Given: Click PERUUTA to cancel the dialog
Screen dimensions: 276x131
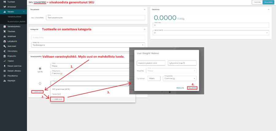Looking at the screenshot, I should tap(180, 88).
